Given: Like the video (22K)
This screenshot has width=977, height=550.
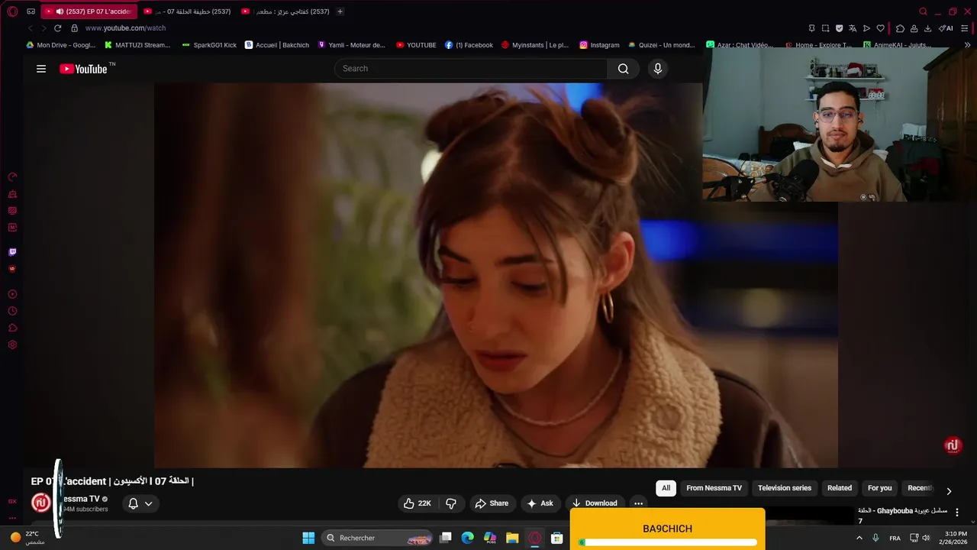Looking at the screenshot, I should click(417, 503).
